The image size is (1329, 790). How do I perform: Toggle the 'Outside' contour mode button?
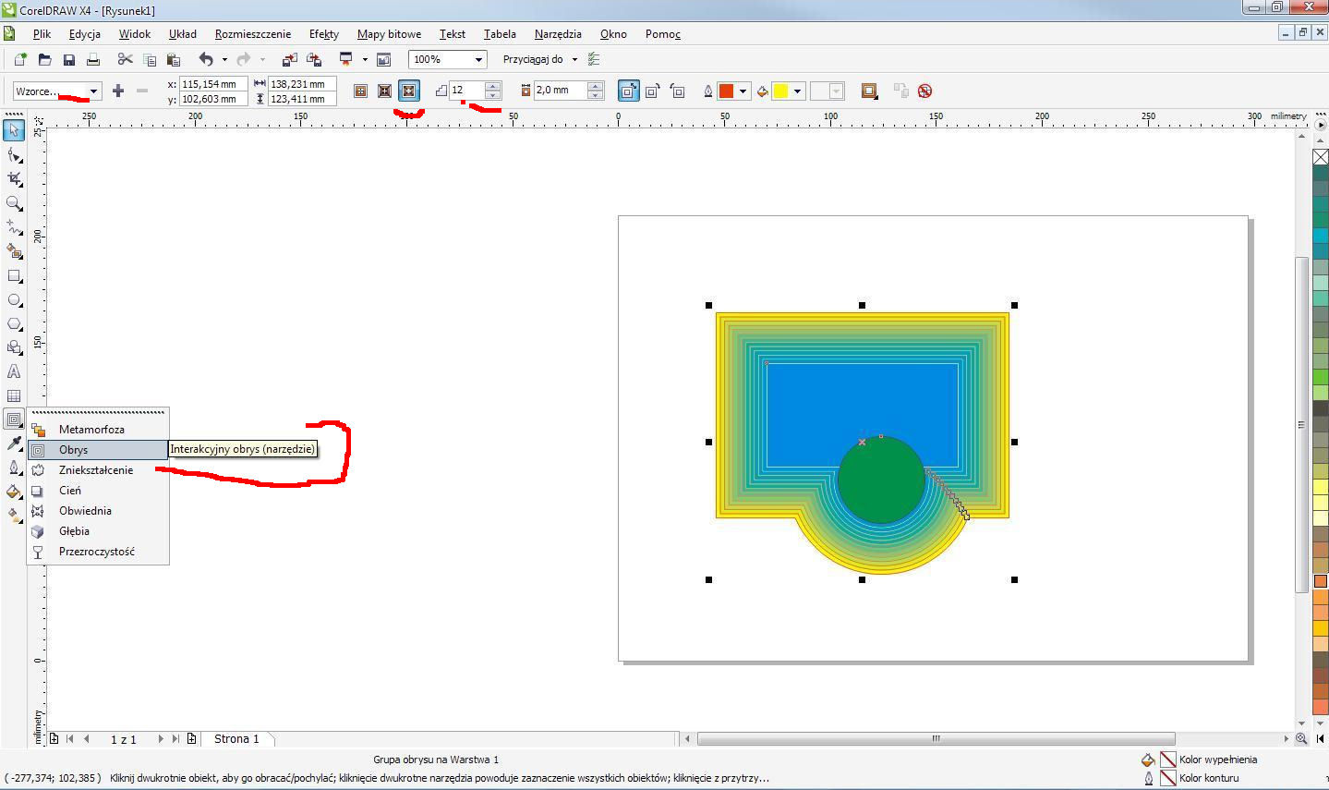tap(408, 91)
